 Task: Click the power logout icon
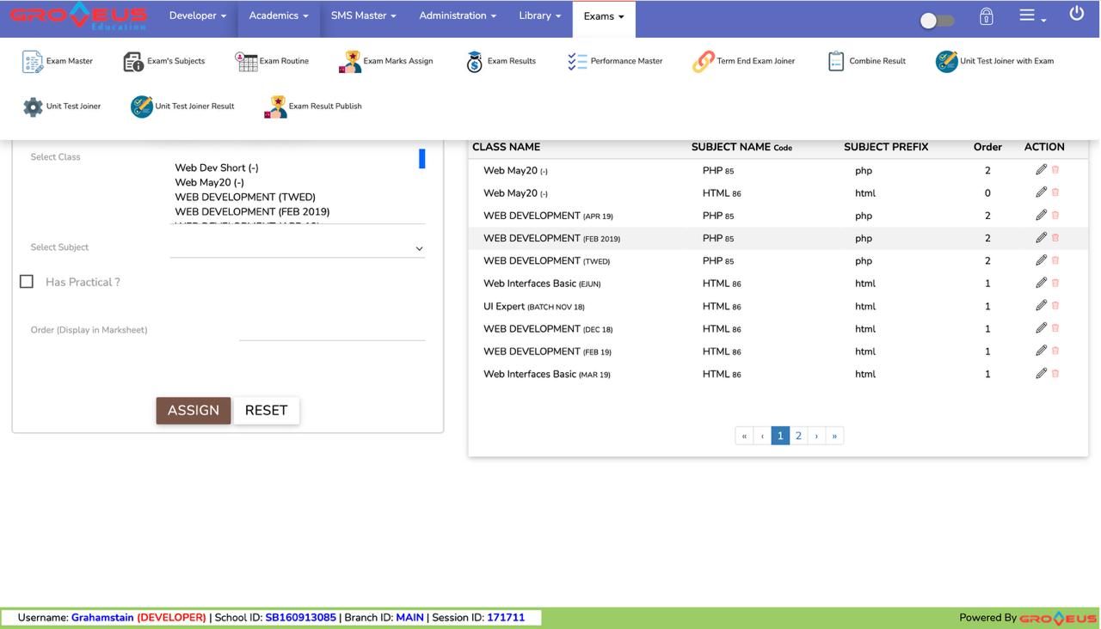coord(1076,15)
